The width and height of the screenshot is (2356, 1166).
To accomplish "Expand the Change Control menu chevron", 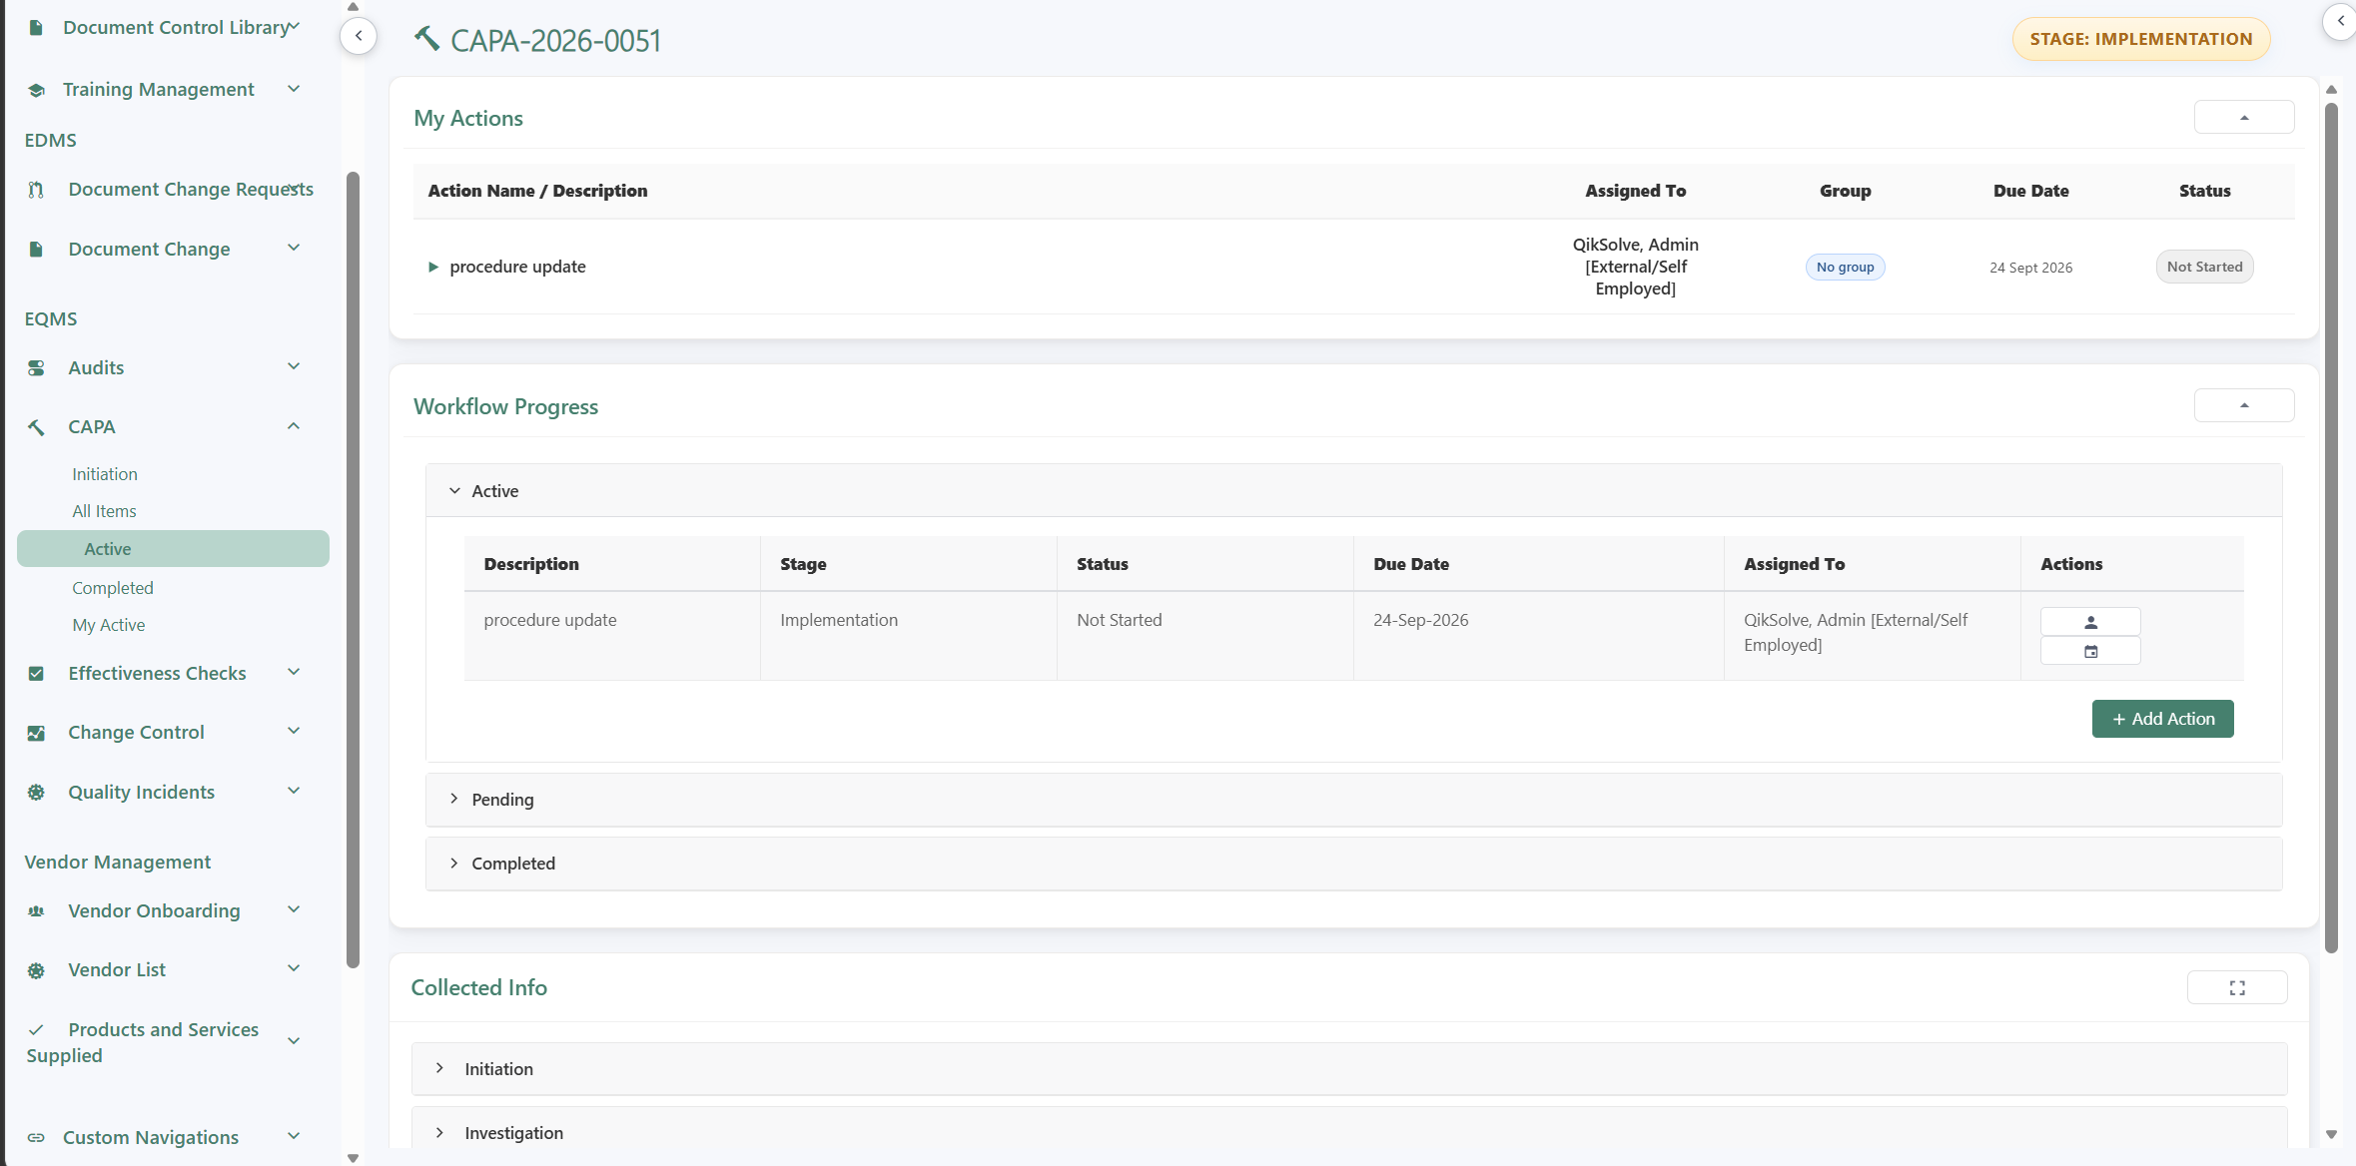I will [x=294, y=731].
